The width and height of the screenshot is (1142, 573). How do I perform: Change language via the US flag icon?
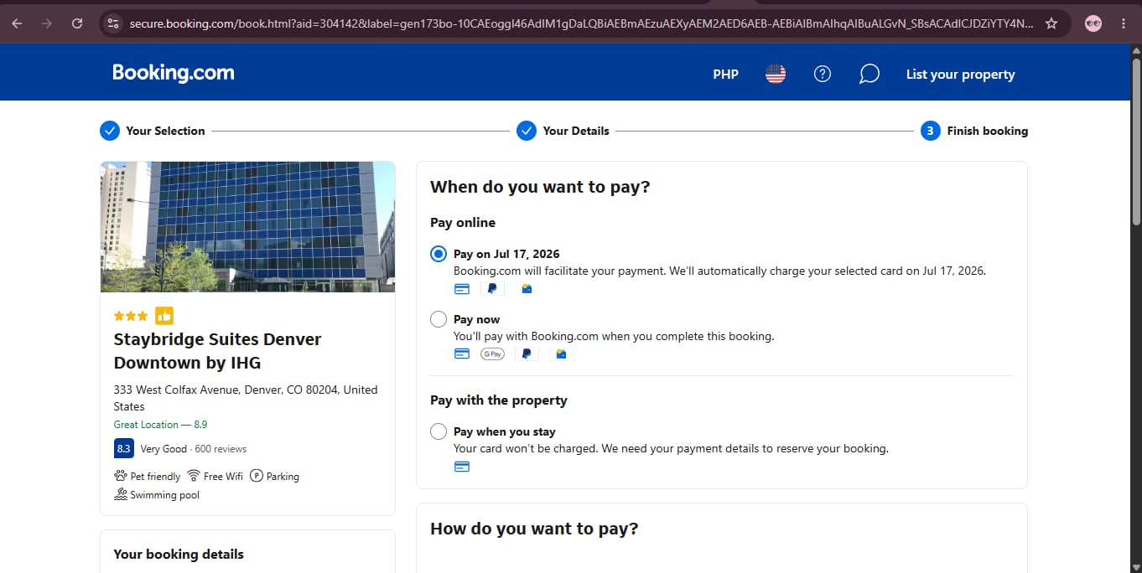(776, 74)
